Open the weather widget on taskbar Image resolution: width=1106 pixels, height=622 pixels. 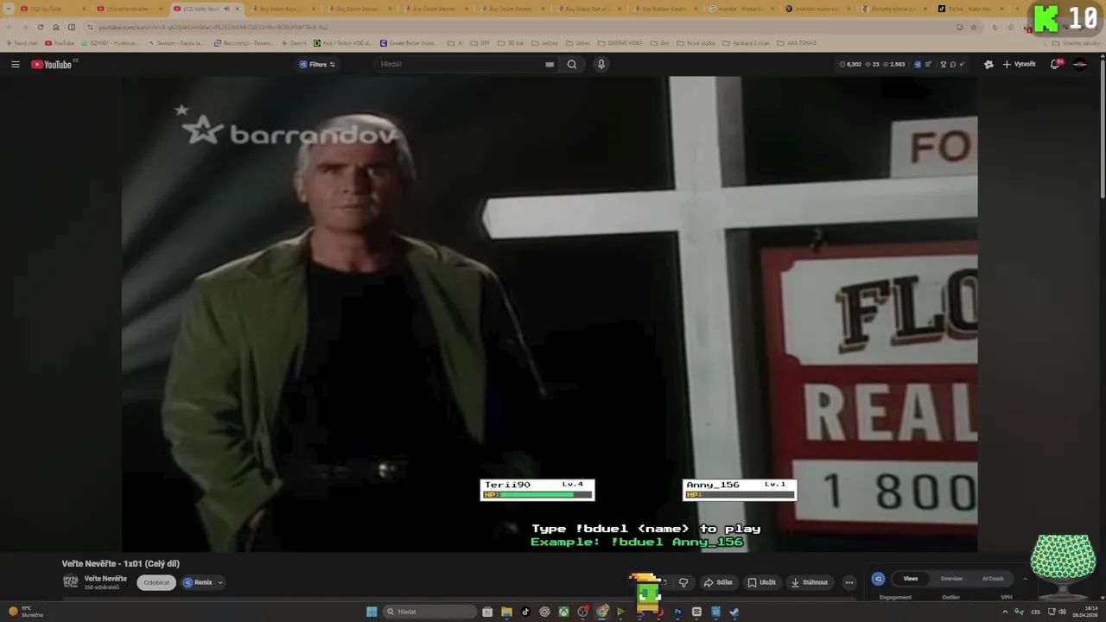point(26,612)
